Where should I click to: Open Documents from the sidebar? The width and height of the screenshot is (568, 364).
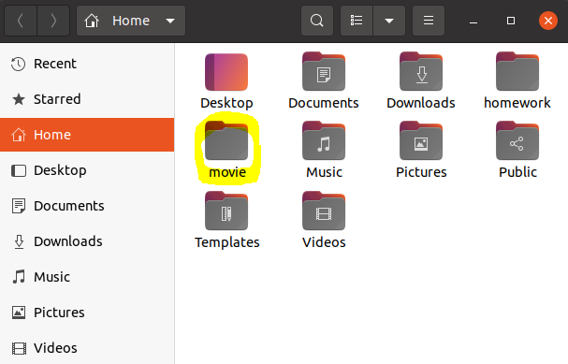tap(87, 206)
